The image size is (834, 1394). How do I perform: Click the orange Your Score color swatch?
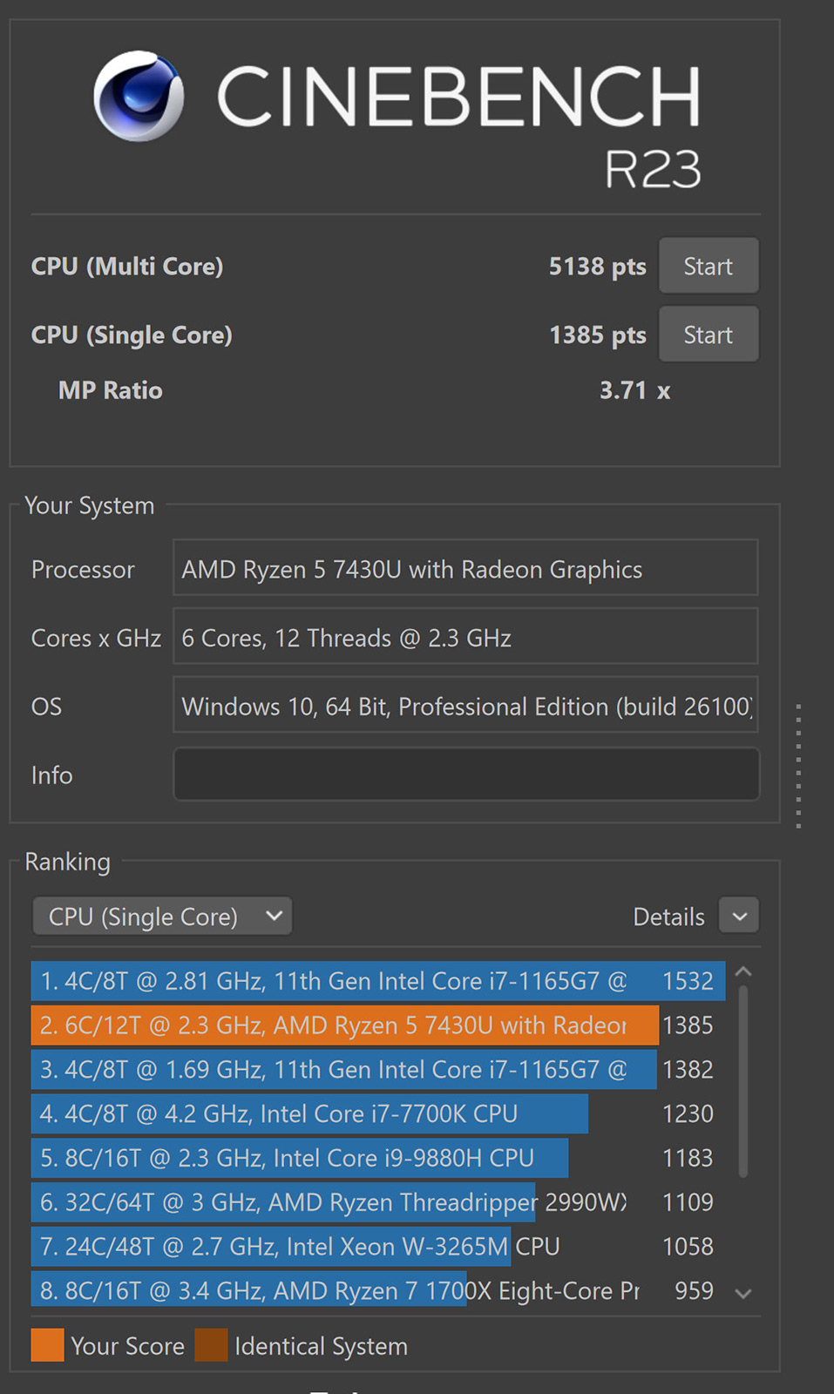[x=47, y=1345]
